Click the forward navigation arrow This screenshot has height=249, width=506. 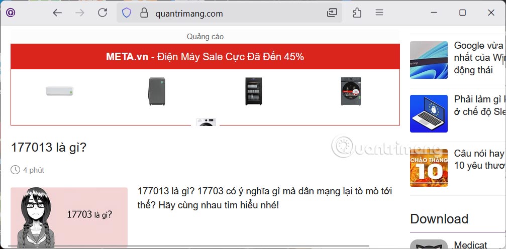click(x=80, y=13)
